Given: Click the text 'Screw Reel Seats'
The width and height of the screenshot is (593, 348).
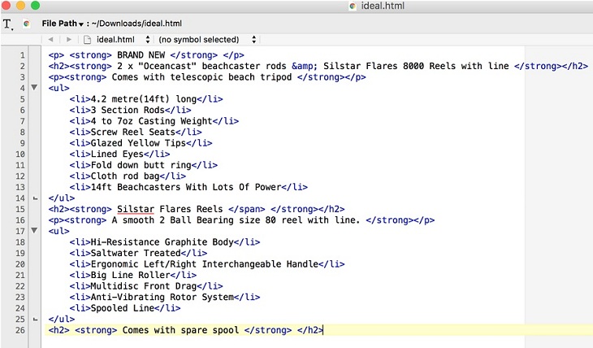Looking at the screenshot, I should pyautogui.click(x=133, y=133).
